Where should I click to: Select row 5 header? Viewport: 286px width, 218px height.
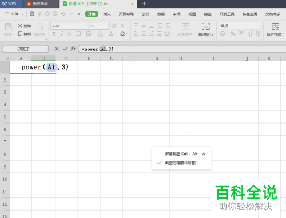click(5, 117)
